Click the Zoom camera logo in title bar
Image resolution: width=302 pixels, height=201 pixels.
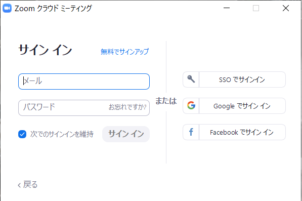(x=7, y=8)
